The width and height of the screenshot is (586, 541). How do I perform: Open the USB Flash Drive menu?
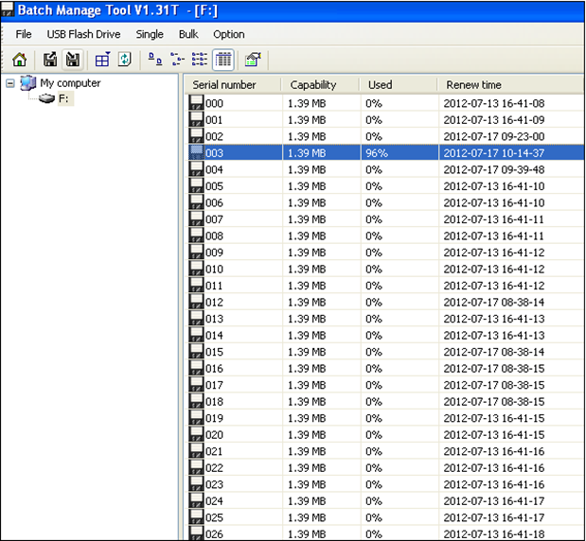[83, 34]
